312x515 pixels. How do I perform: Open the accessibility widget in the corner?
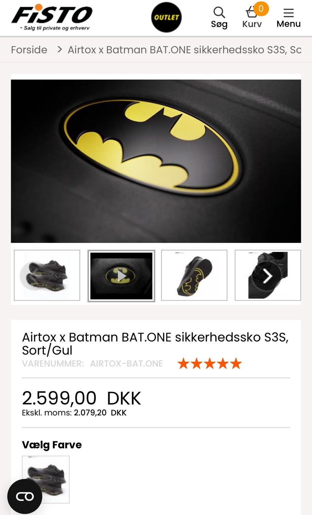click(25, 496)
